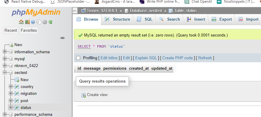
Task: Expand country table node
Action: (11, 87)
